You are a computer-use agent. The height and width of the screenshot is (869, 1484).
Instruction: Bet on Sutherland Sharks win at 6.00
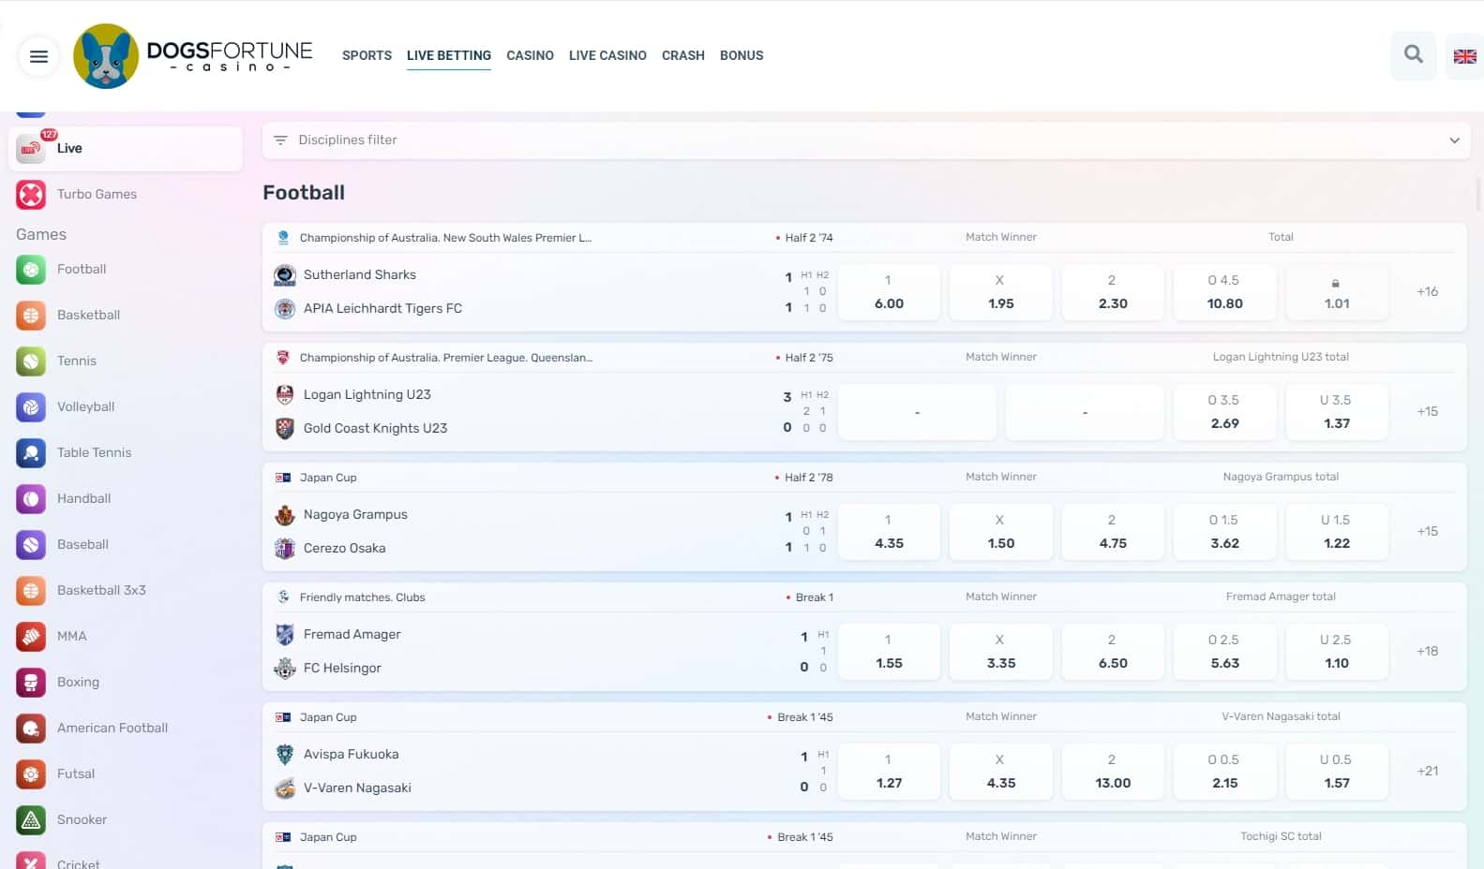click(888, 292)
